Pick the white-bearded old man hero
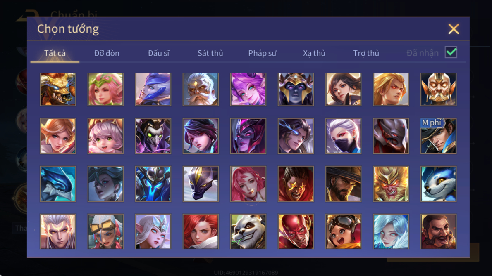This screenshot has height=276, width=492. [201, 89]
